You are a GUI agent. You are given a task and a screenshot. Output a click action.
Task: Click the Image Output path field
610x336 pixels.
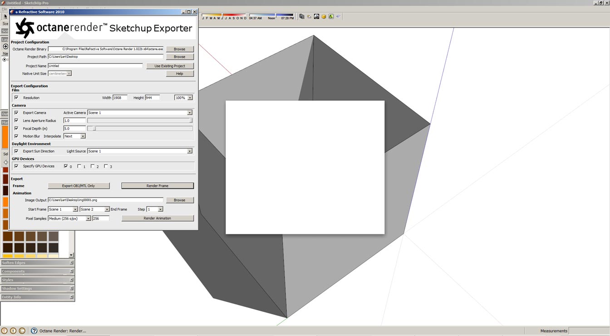point(106,200)
